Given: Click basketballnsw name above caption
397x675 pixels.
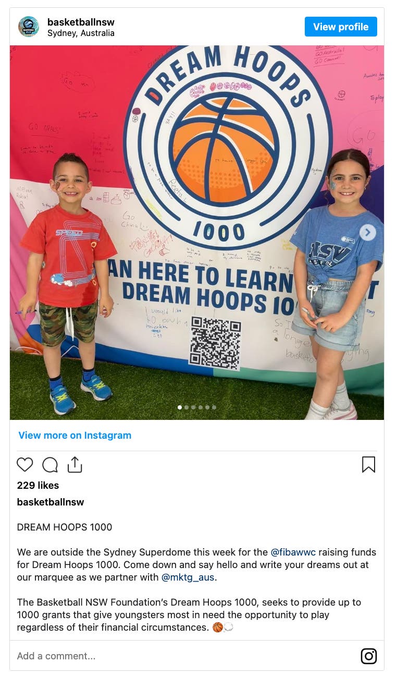Looking at the screenshot, I should 51,502.
